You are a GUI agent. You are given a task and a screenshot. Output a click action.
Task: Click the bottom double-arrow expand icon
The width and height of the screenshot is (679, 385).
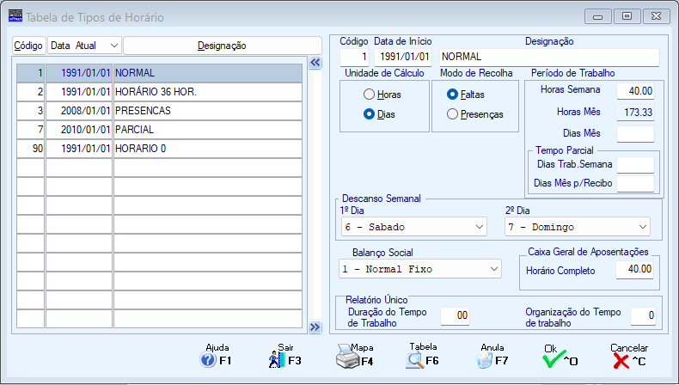[314, 327]
